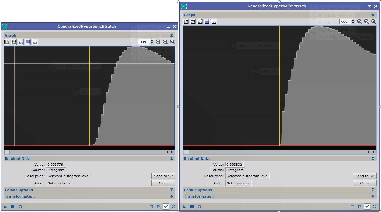The width and height of the screenshot is (381, 212).
Task: Reset graph zoom with magnifier in left window
Action: (x=172, y=42)
